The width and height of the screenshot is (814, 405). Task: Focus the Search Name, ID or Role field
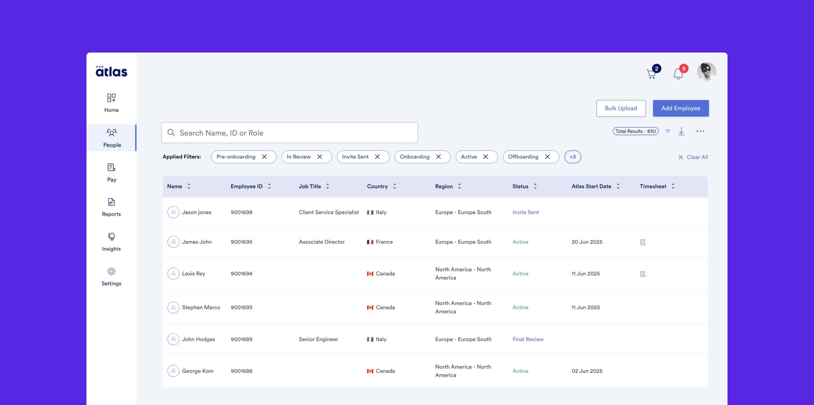[290, 133]
